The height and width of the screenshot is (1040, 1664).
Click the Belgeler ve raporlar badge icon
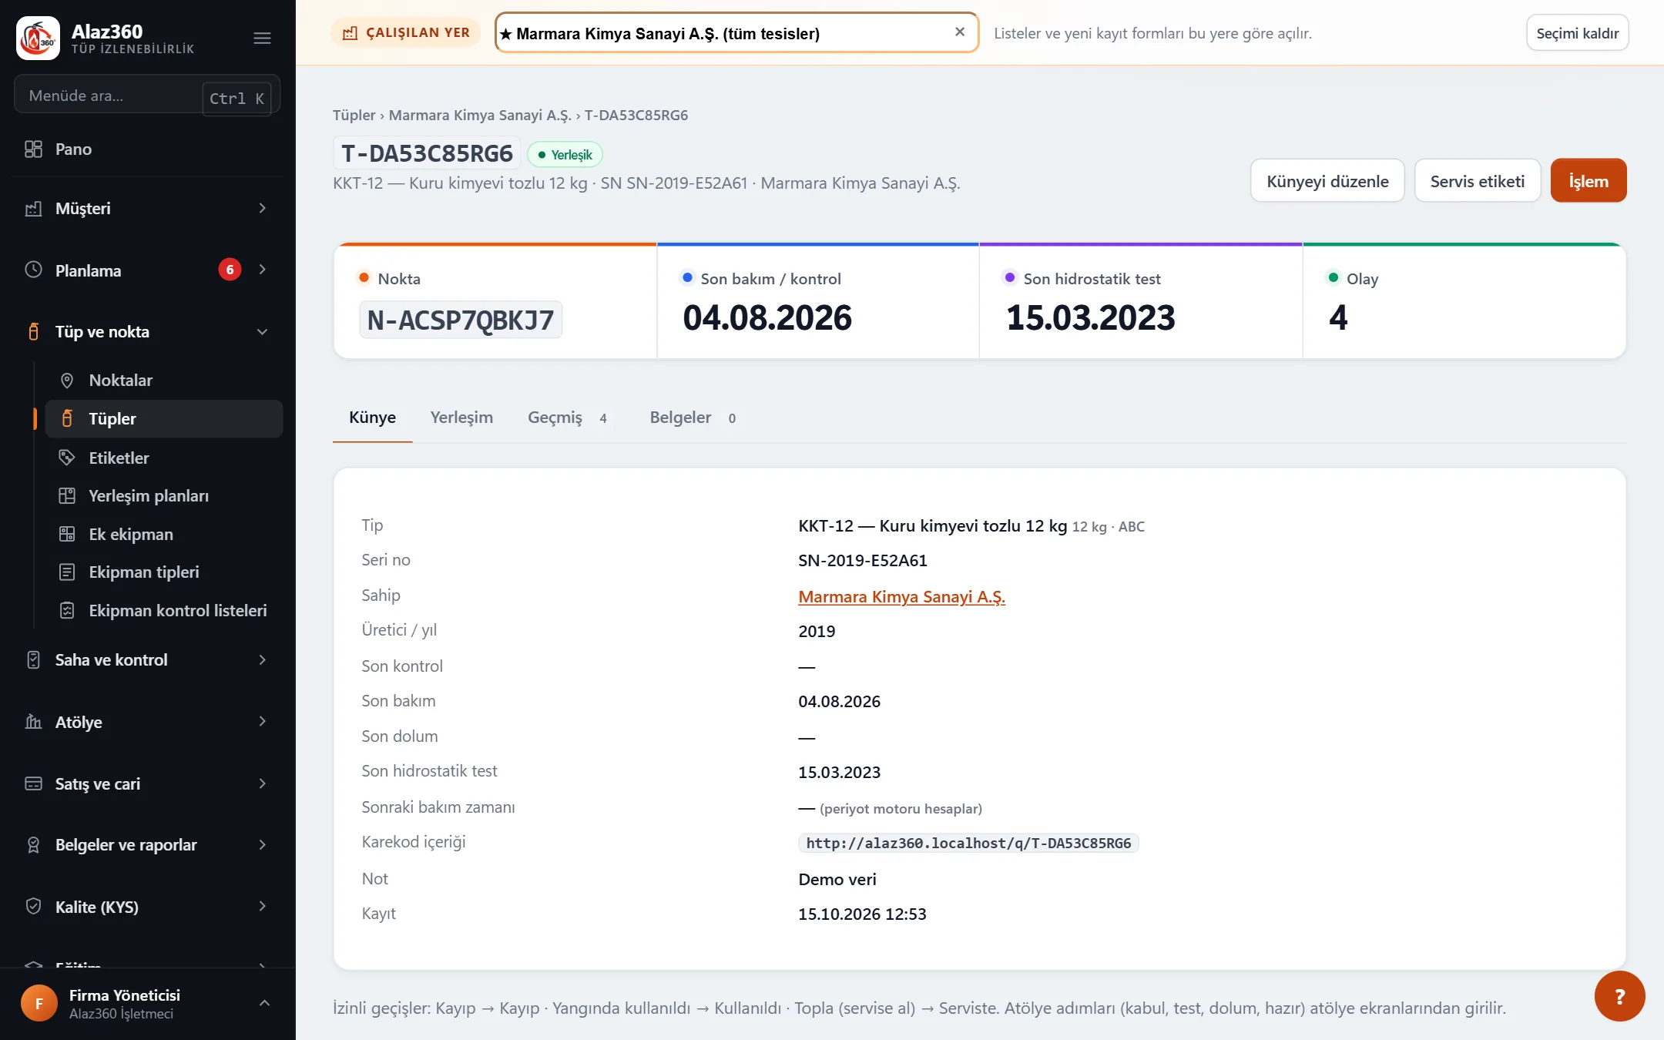33,845
